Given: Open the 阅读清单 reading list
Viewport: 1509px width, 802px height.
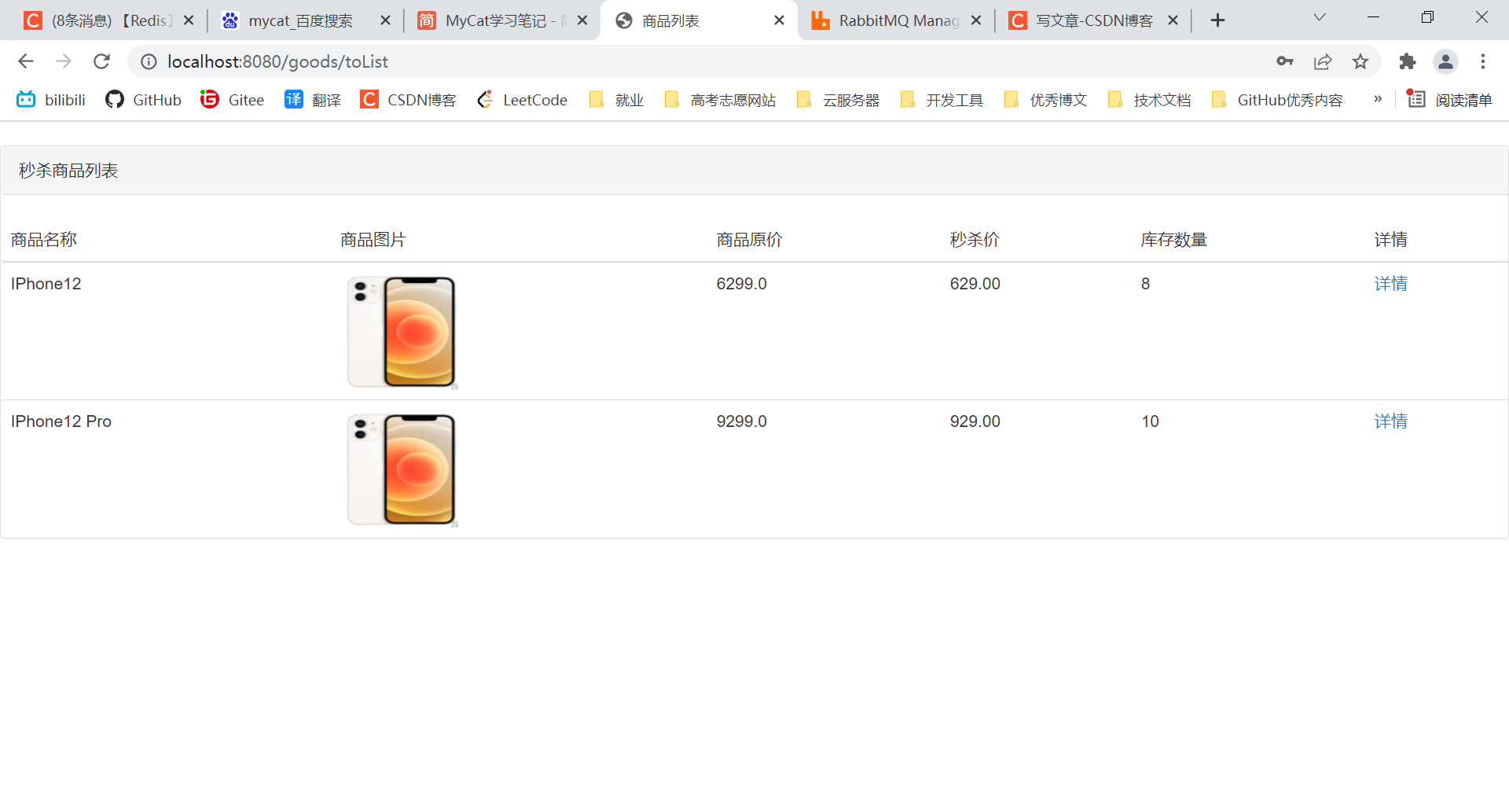Looking at the screenshot, I should coord(1449,100).
